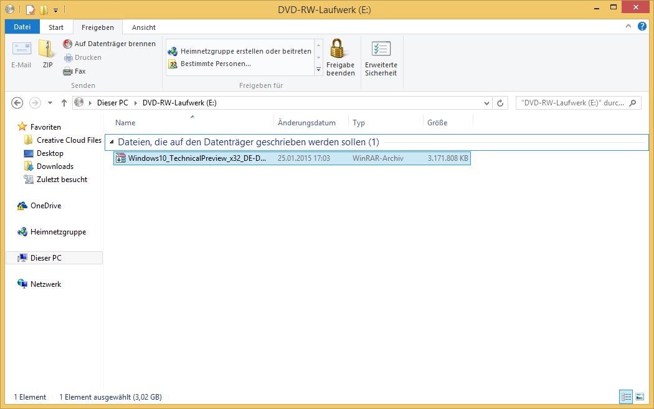Screen dimensions: 654x409
Task: Switch to the Start ribbon tab
Action: tap(56, 27)
